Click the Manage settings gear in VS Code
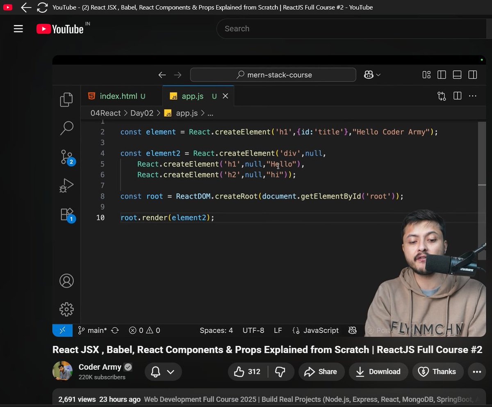 pos(66,309)
